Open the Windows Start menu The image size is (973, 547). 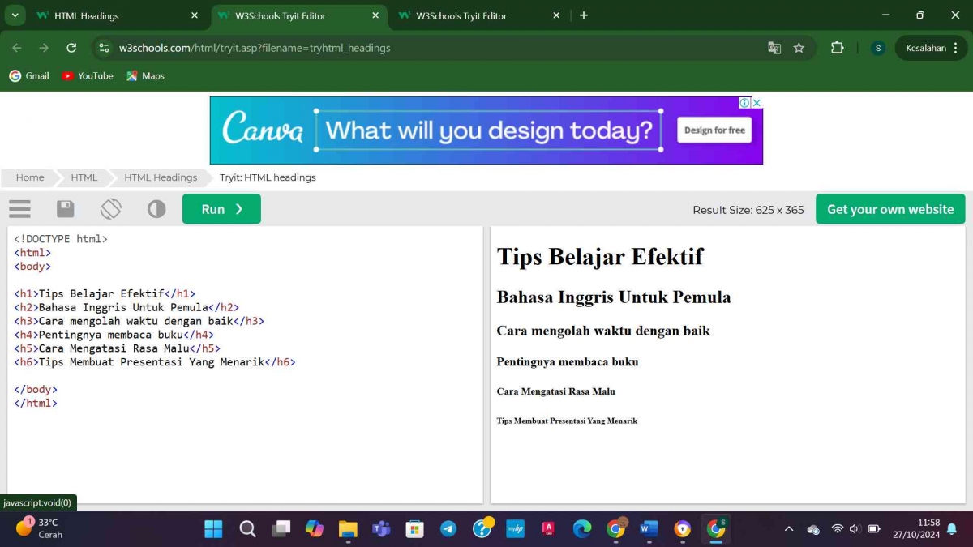(213, 529)
